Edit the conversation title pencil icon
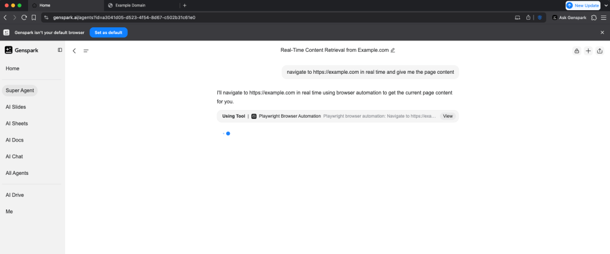 click(393, 50)
